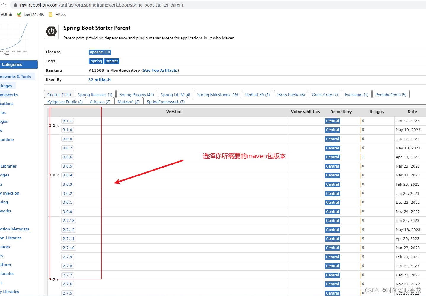Switch to the SpringFramework (7) tab
The image size is (426, 296).
click(x=166, y=102)
